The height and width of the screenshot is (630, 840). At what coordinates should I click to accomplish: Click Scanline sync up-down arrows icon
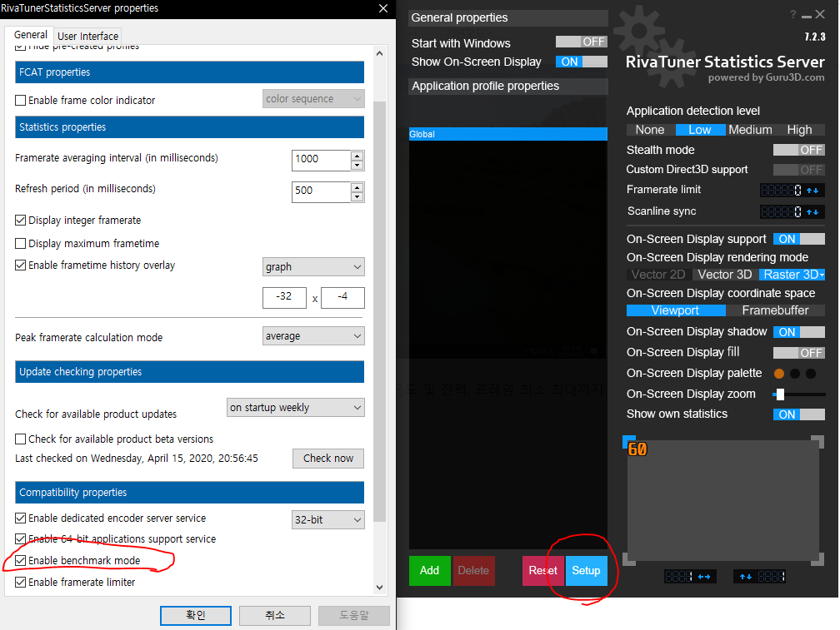click(x=812, y=212)
